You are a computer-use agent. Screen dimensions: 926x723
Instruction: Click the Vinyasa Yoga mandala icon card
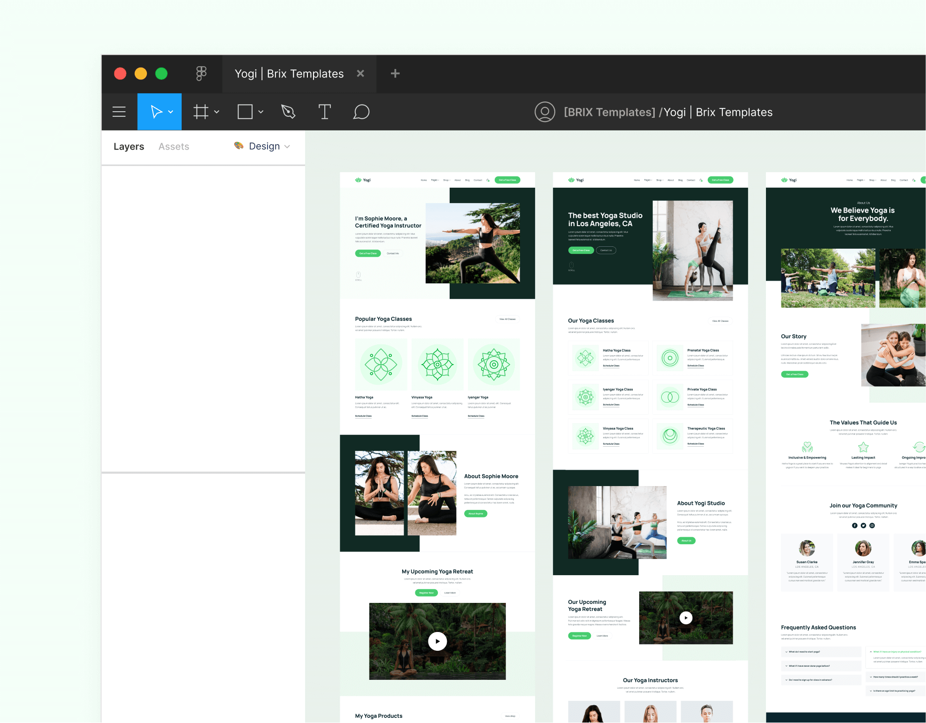pyautogui.click(x=437, y=365)
